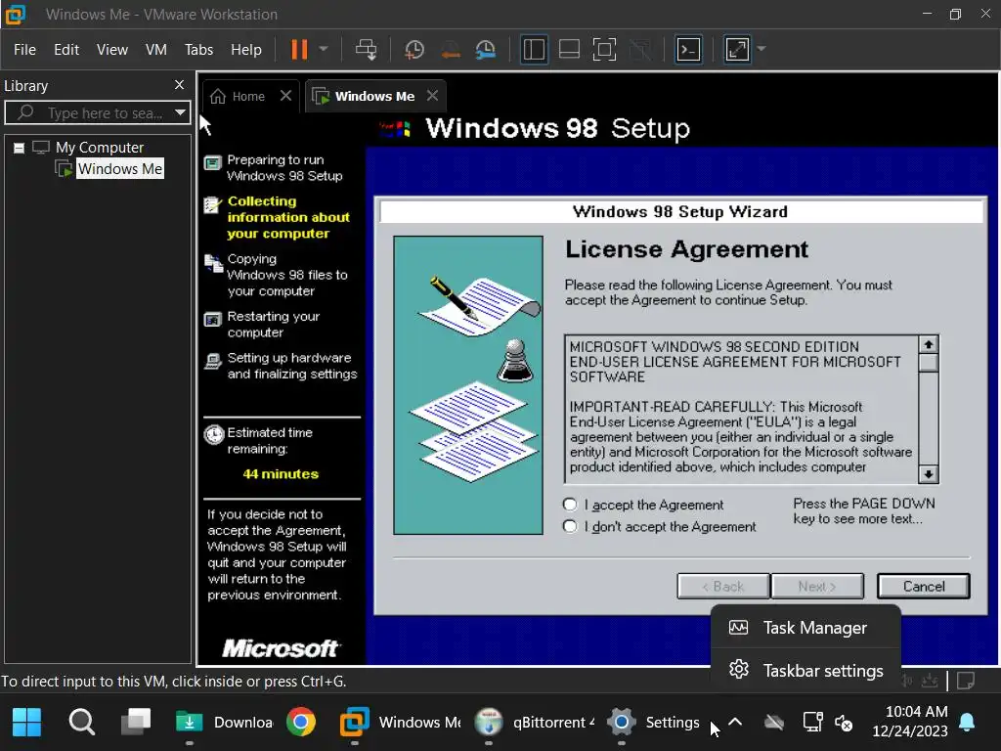Open the View menu
Viewport: 1001px width, 751px height.
(112, 49)
